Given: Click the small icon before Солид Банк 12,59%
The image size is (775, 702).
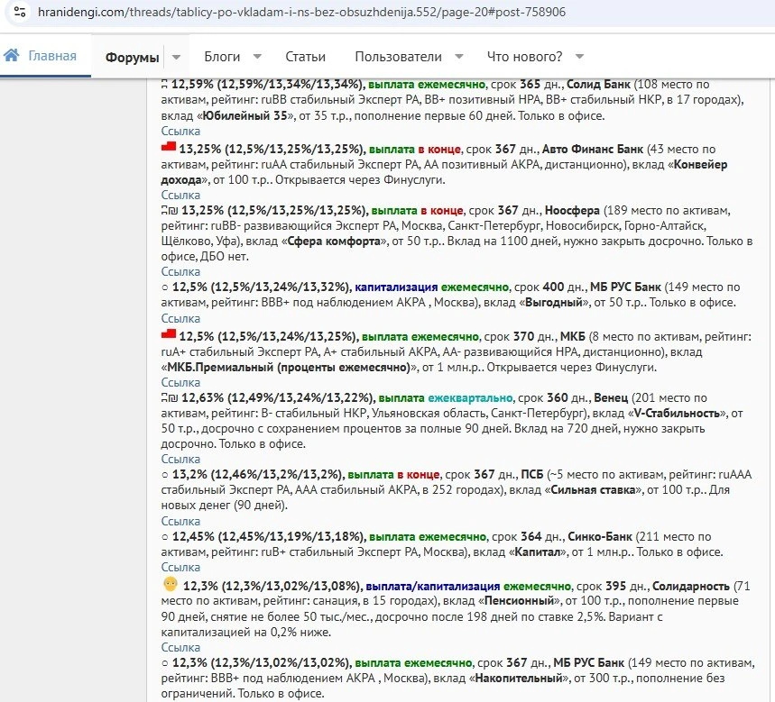Looking at the screenshot, I should pos(164,85).
